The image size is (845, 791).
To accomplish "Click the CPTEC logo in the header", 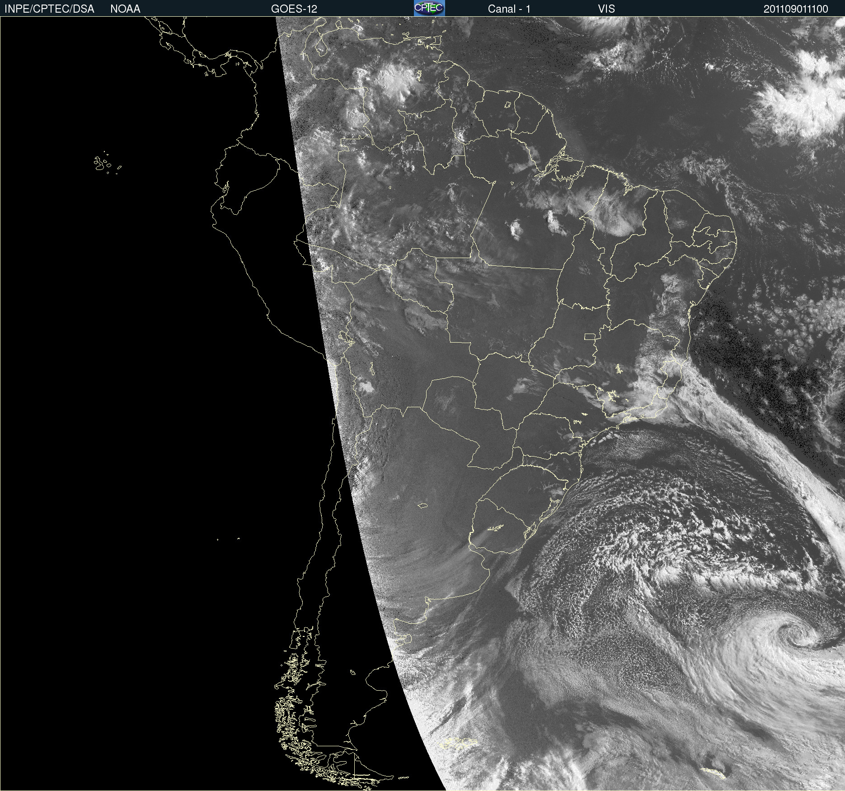I will tap(429, 8).
